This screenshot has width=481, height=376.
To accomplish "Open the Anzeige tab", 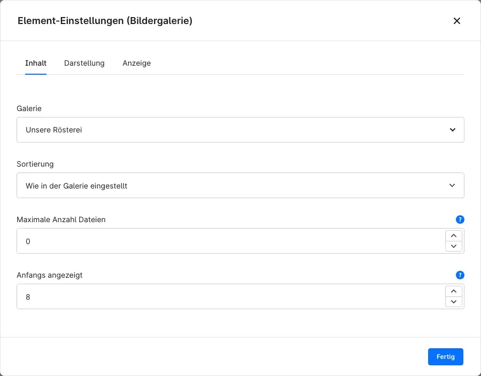I will [x=136, y=63].
